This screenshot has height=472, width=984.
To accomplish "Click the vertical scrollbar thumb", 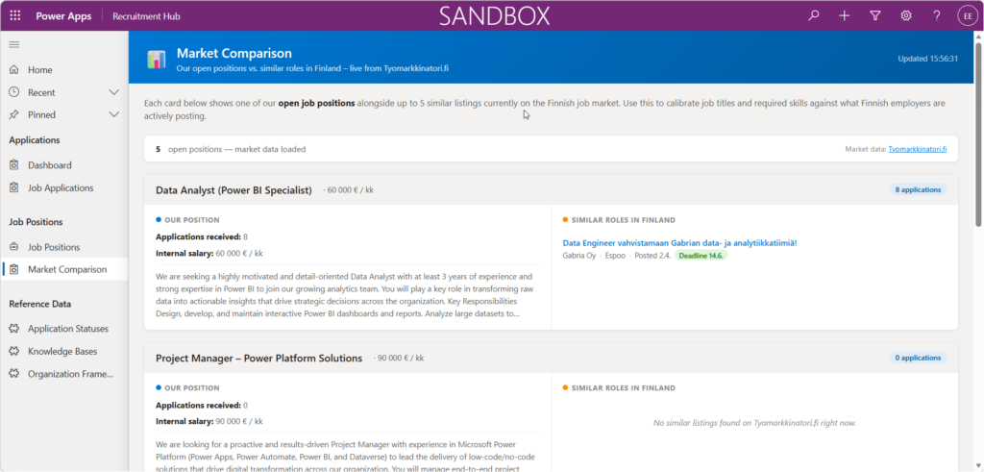I will pos(978,135).
